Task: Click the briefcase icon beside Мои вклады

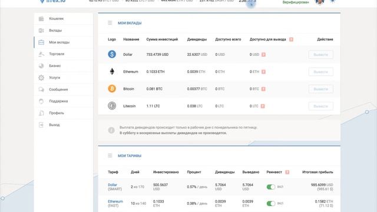Action: 41,42
